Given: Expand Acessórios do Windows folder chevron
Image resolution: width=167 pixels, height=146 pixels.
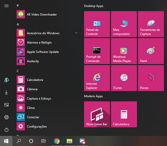Looking at the screenshot, I should click(x=76, y=33).
